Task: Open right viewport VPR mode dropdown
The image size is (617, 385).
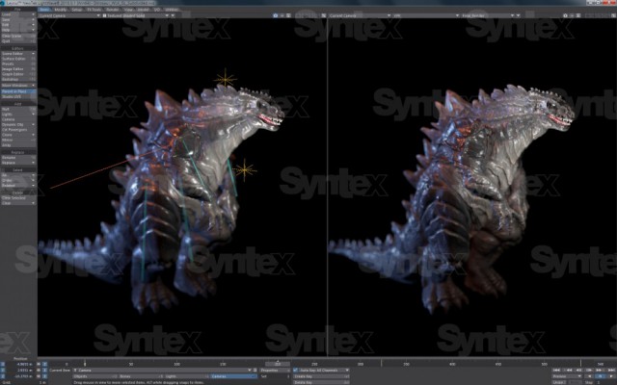Action: click(x=426, y=15)
